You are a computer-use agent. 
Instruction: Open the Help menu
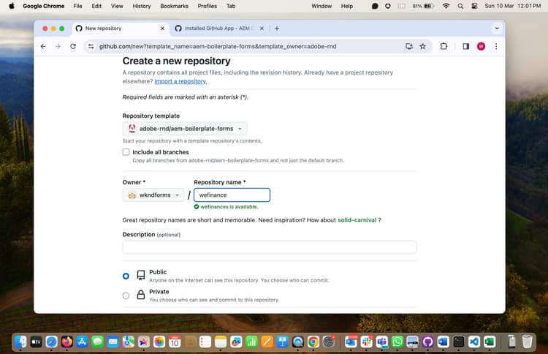[346, 6]
